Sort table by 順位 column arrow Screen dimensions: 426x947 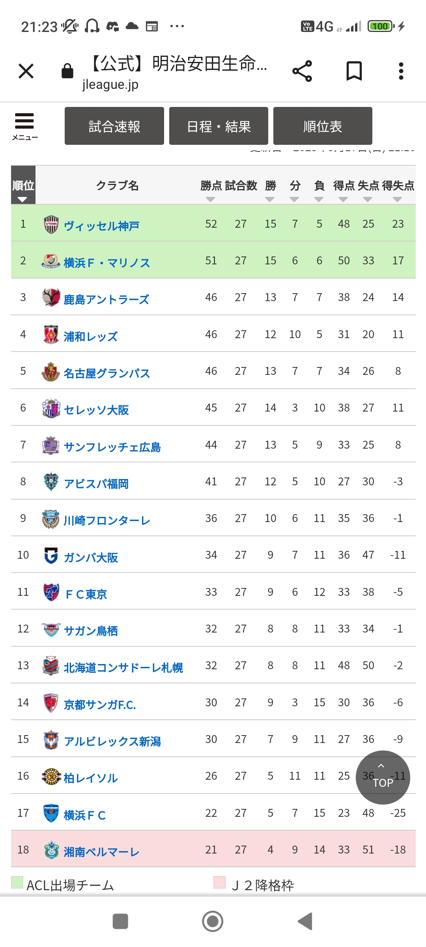pyautogui.click(x=22, y=199)
